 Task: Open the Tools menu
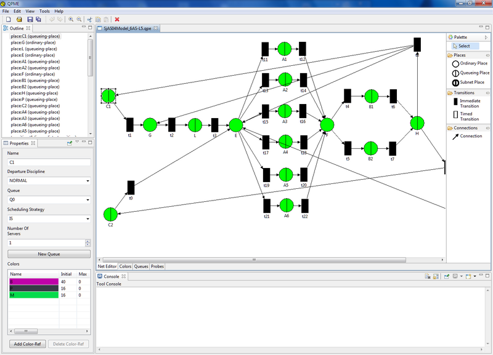[44, 11]
